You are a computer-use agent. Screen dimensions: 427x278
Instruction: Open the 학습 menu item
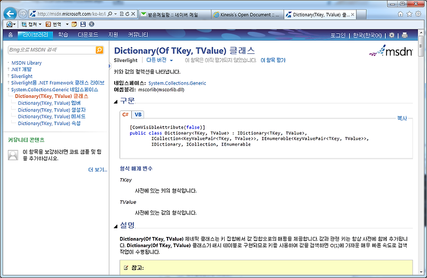coord(63,35)
